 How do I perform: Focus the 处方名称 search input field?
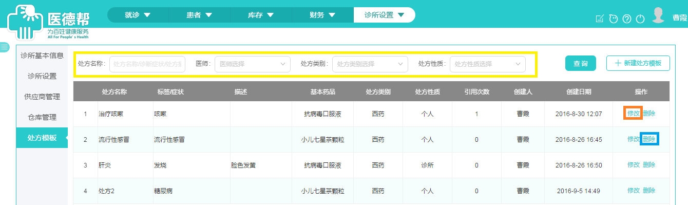(147, 64)
